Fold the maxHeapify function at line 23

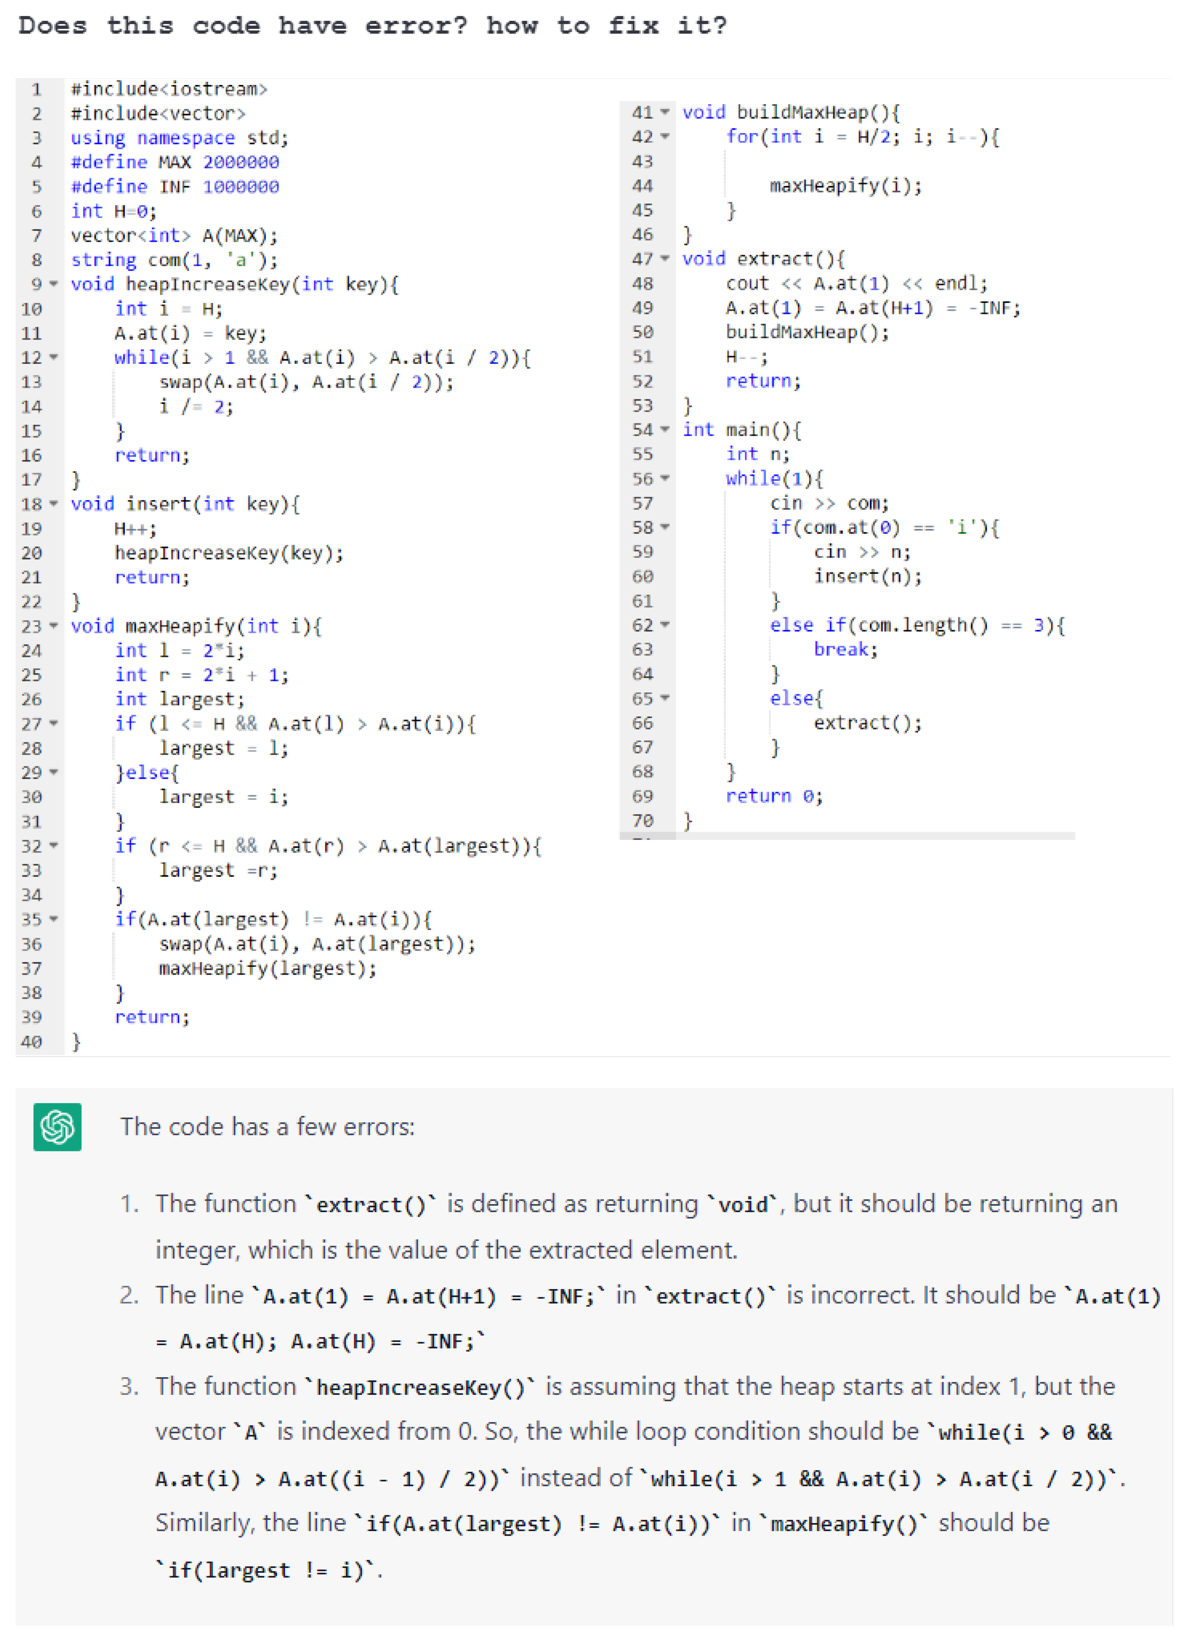click(x=53, y=625)
